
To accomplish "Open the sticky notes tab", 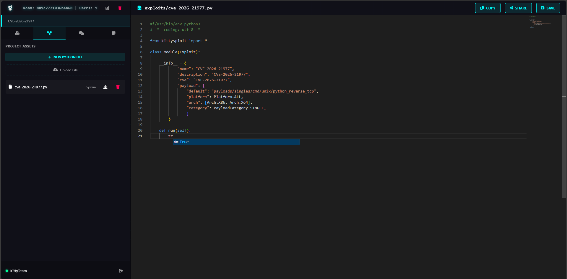I will (113, 33).
